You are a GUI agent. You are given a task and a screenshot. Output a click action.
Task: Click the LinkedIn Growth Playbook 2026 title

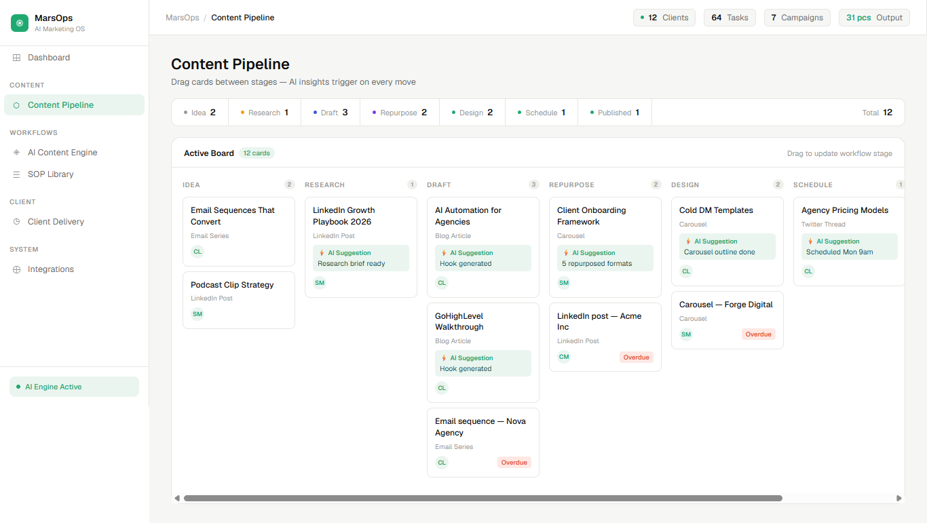344,216
